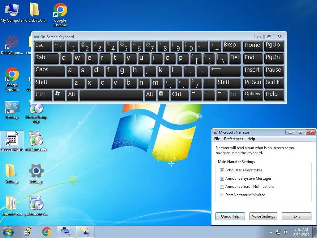Open the Settings folder icon
This screenshot has width=317, height=238.
pyautogui.click(x=12, y=174)
